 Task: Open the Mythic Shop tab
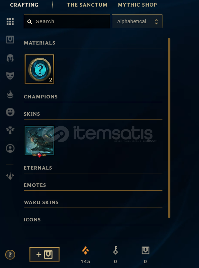138,5
